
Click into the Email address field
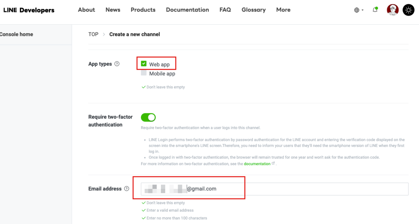pos(297,189)
